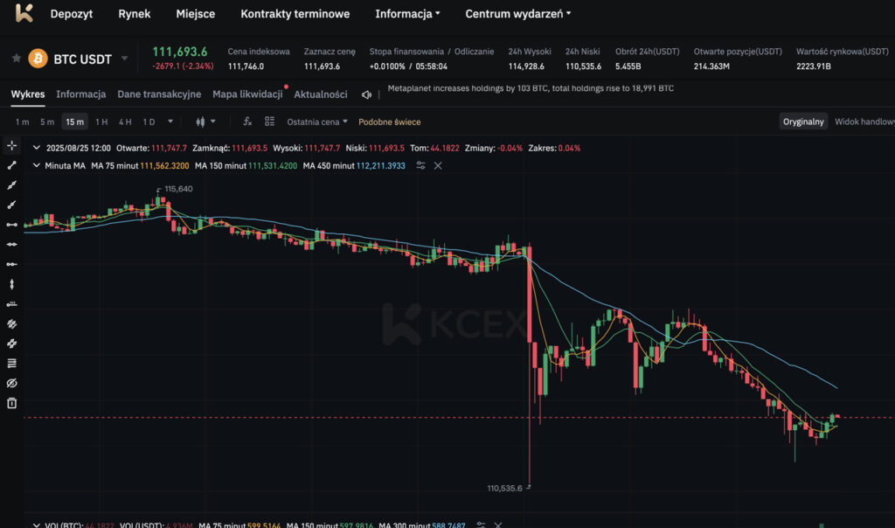
Task: Click the KCEX logo icon
Action: [x=24, y=12]
